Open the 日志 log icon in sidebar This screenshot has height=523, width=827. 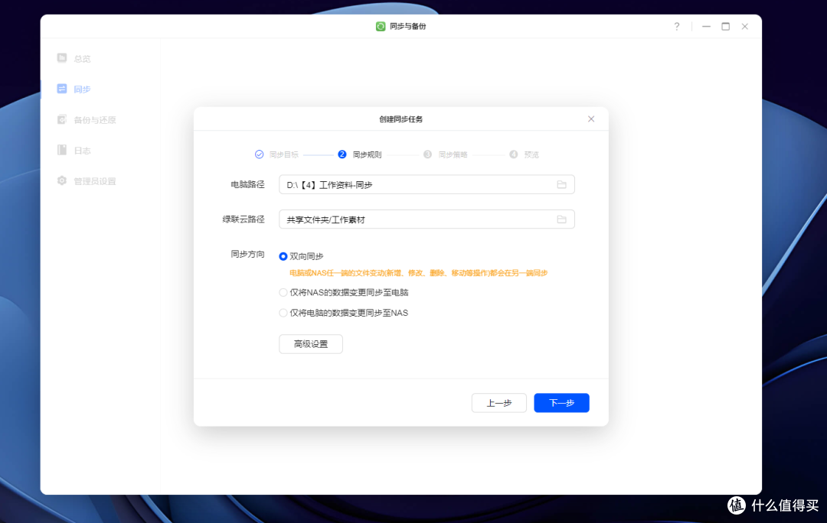[62, 150]
